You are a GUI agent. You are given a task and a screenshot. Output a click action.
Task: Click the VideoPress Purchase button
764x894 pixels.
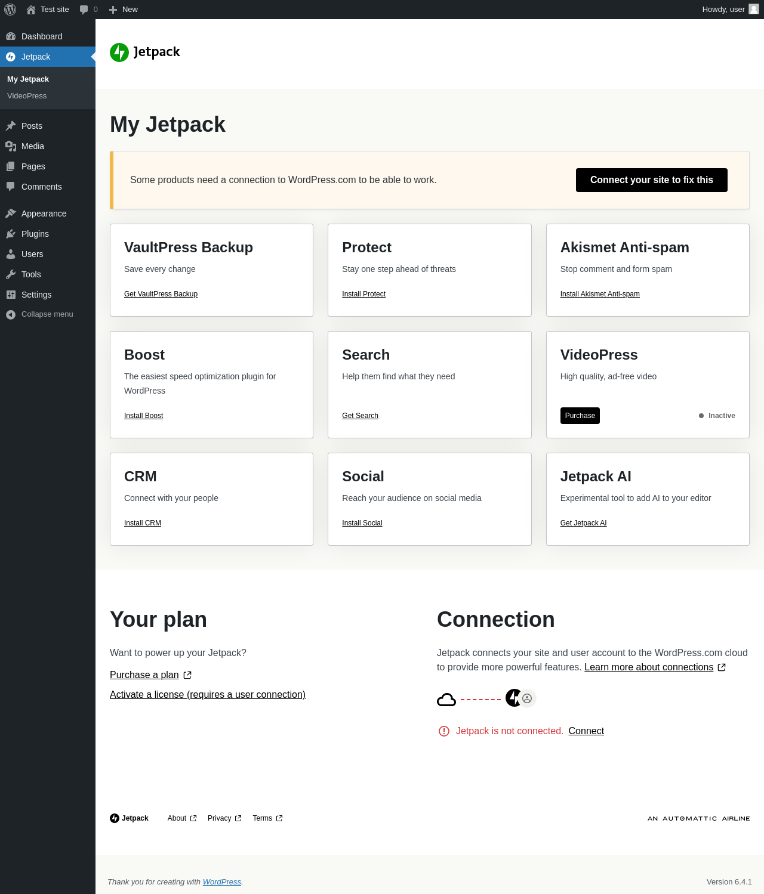(580, 416)
